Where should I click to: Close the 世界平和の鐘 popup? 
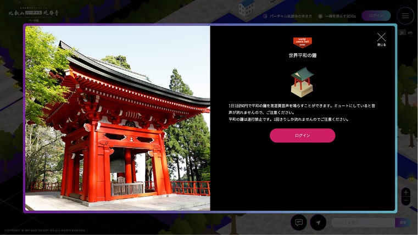(381, 38)
